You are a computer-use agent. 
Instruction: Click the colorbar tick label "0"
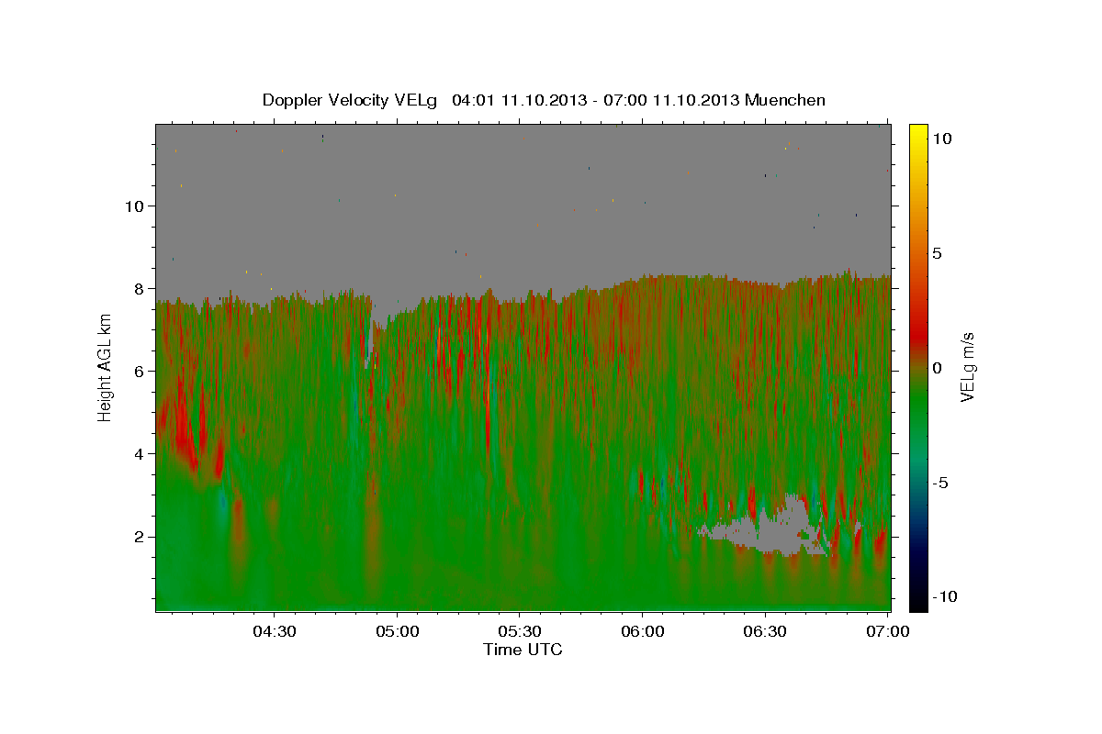pyautogui.click(x=938, y=368)
